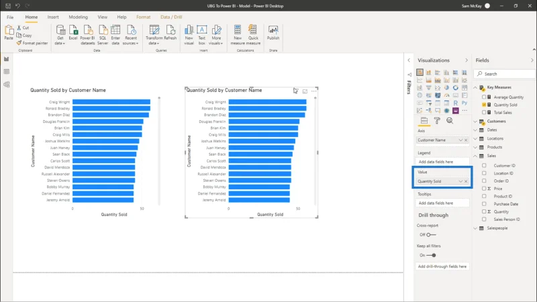The width and height of the screenshot is (537, 302).
Task: Check the Purchase Date field
Action: click(484, 204)
